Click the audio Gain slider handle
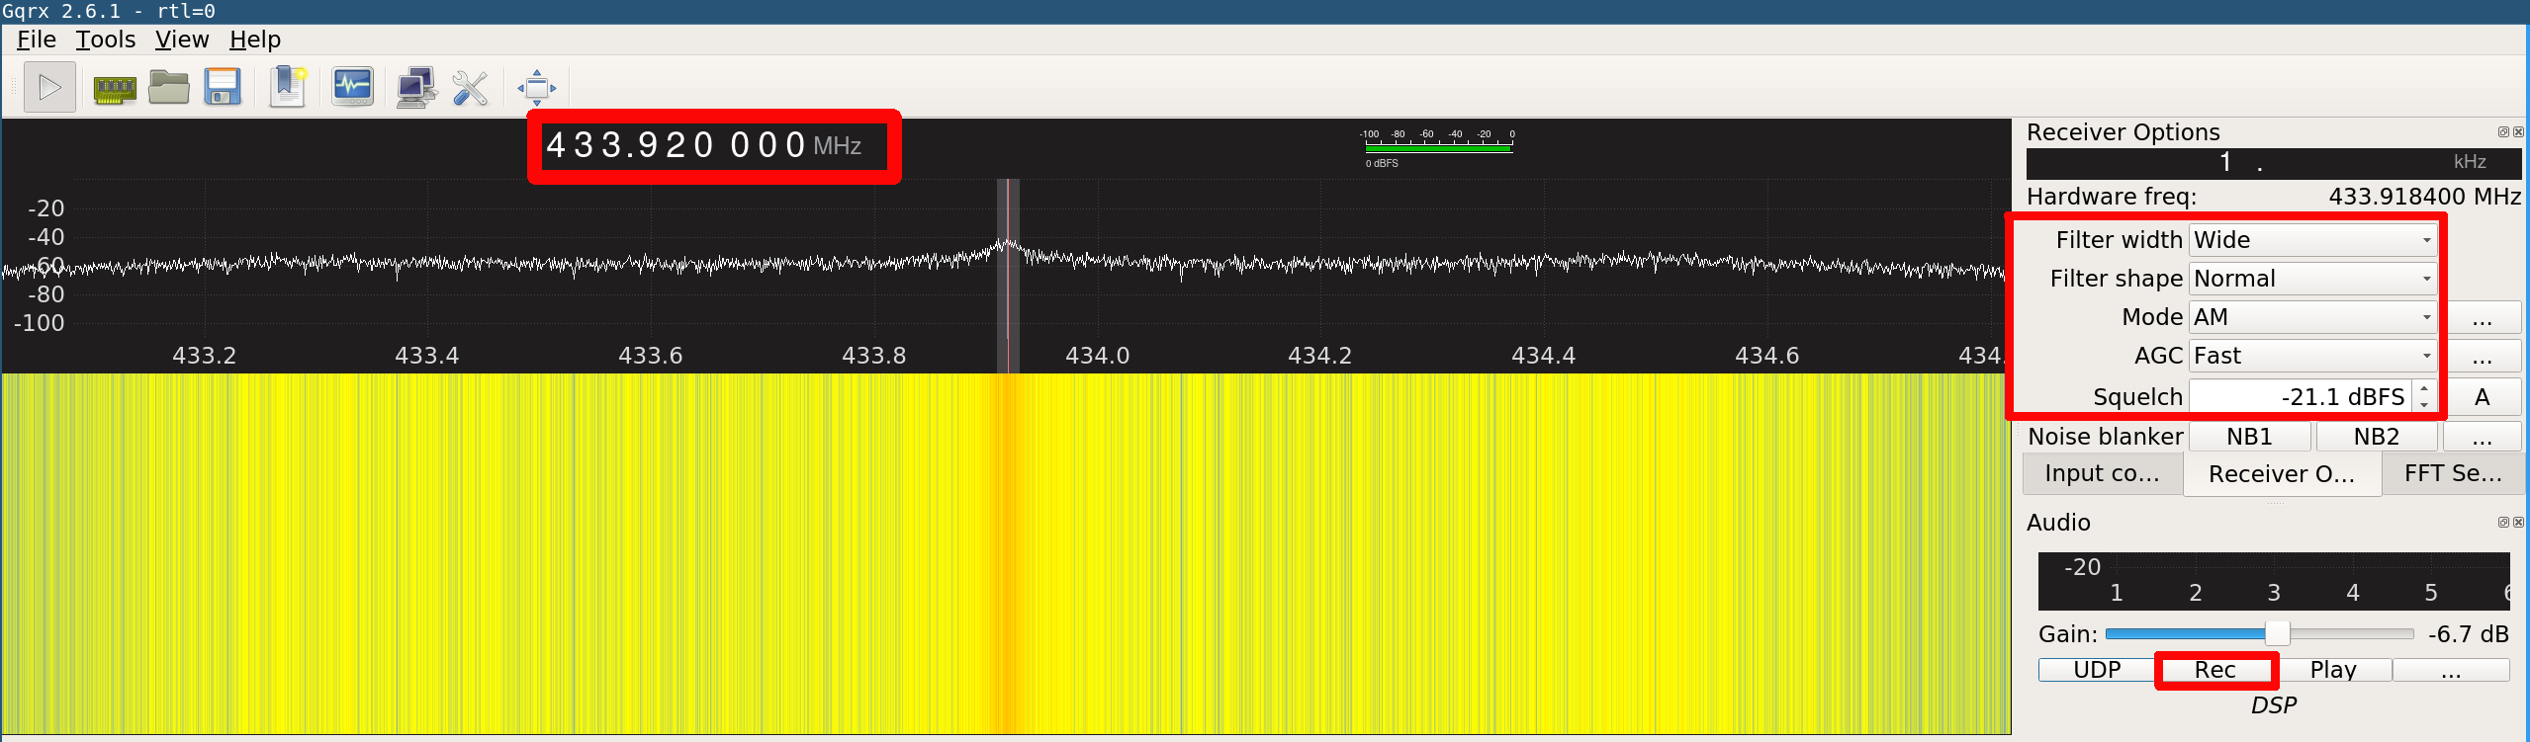The width and height of the screenshot is (2530, 742). point(2277,633)
